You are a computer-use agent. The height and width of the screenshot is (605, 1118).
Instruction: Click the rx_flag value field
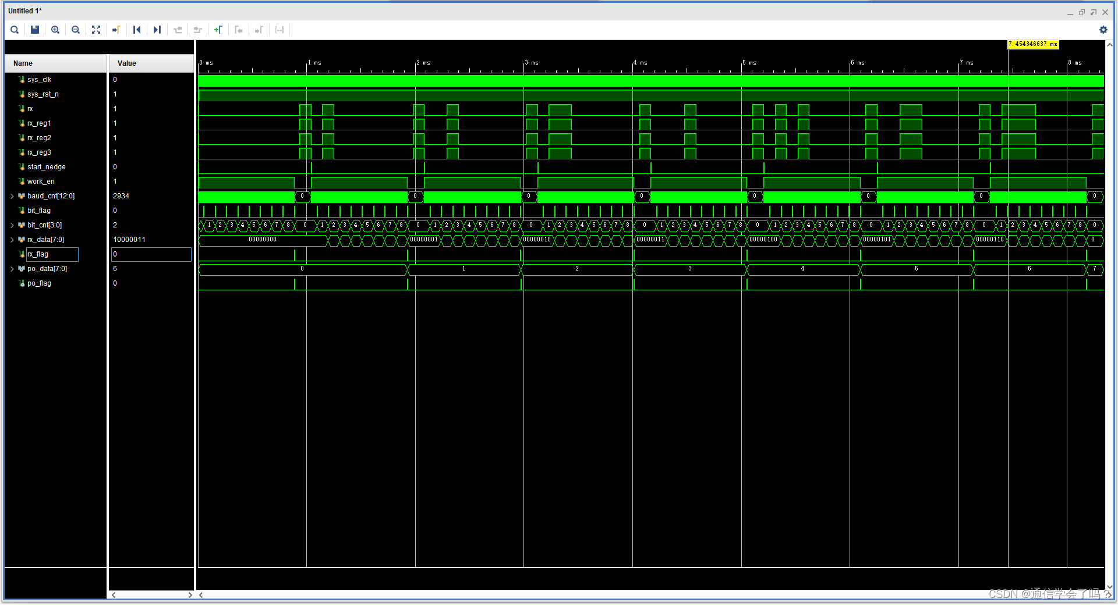pyautogui.click(x=151, y=254)
